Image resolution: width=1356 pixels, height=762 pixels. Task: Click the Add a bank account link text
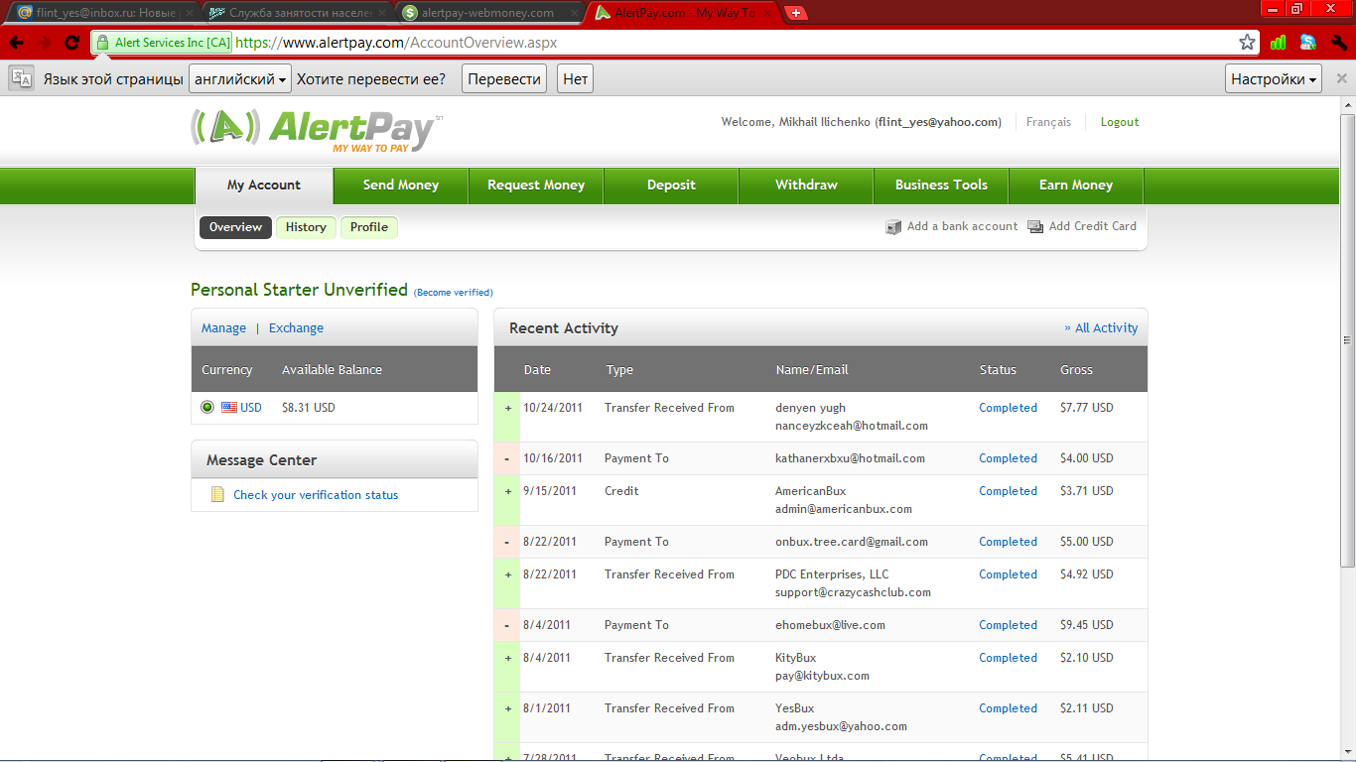click(962, 226)
